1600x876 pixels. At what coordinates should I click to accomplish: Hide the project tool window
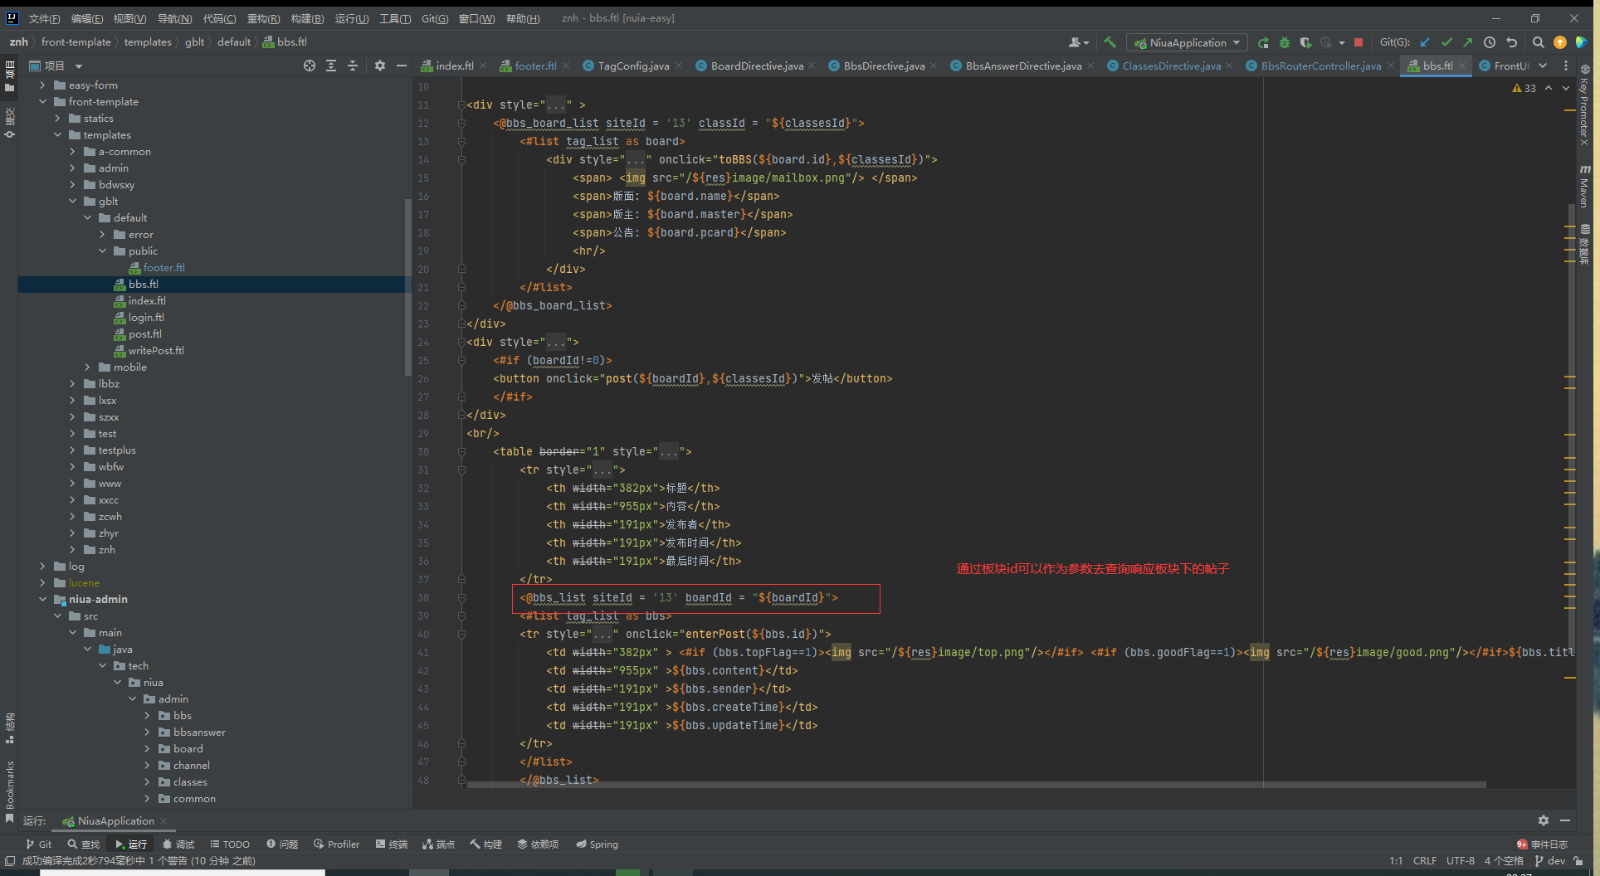pyautogui.click(x=402, y=66)
